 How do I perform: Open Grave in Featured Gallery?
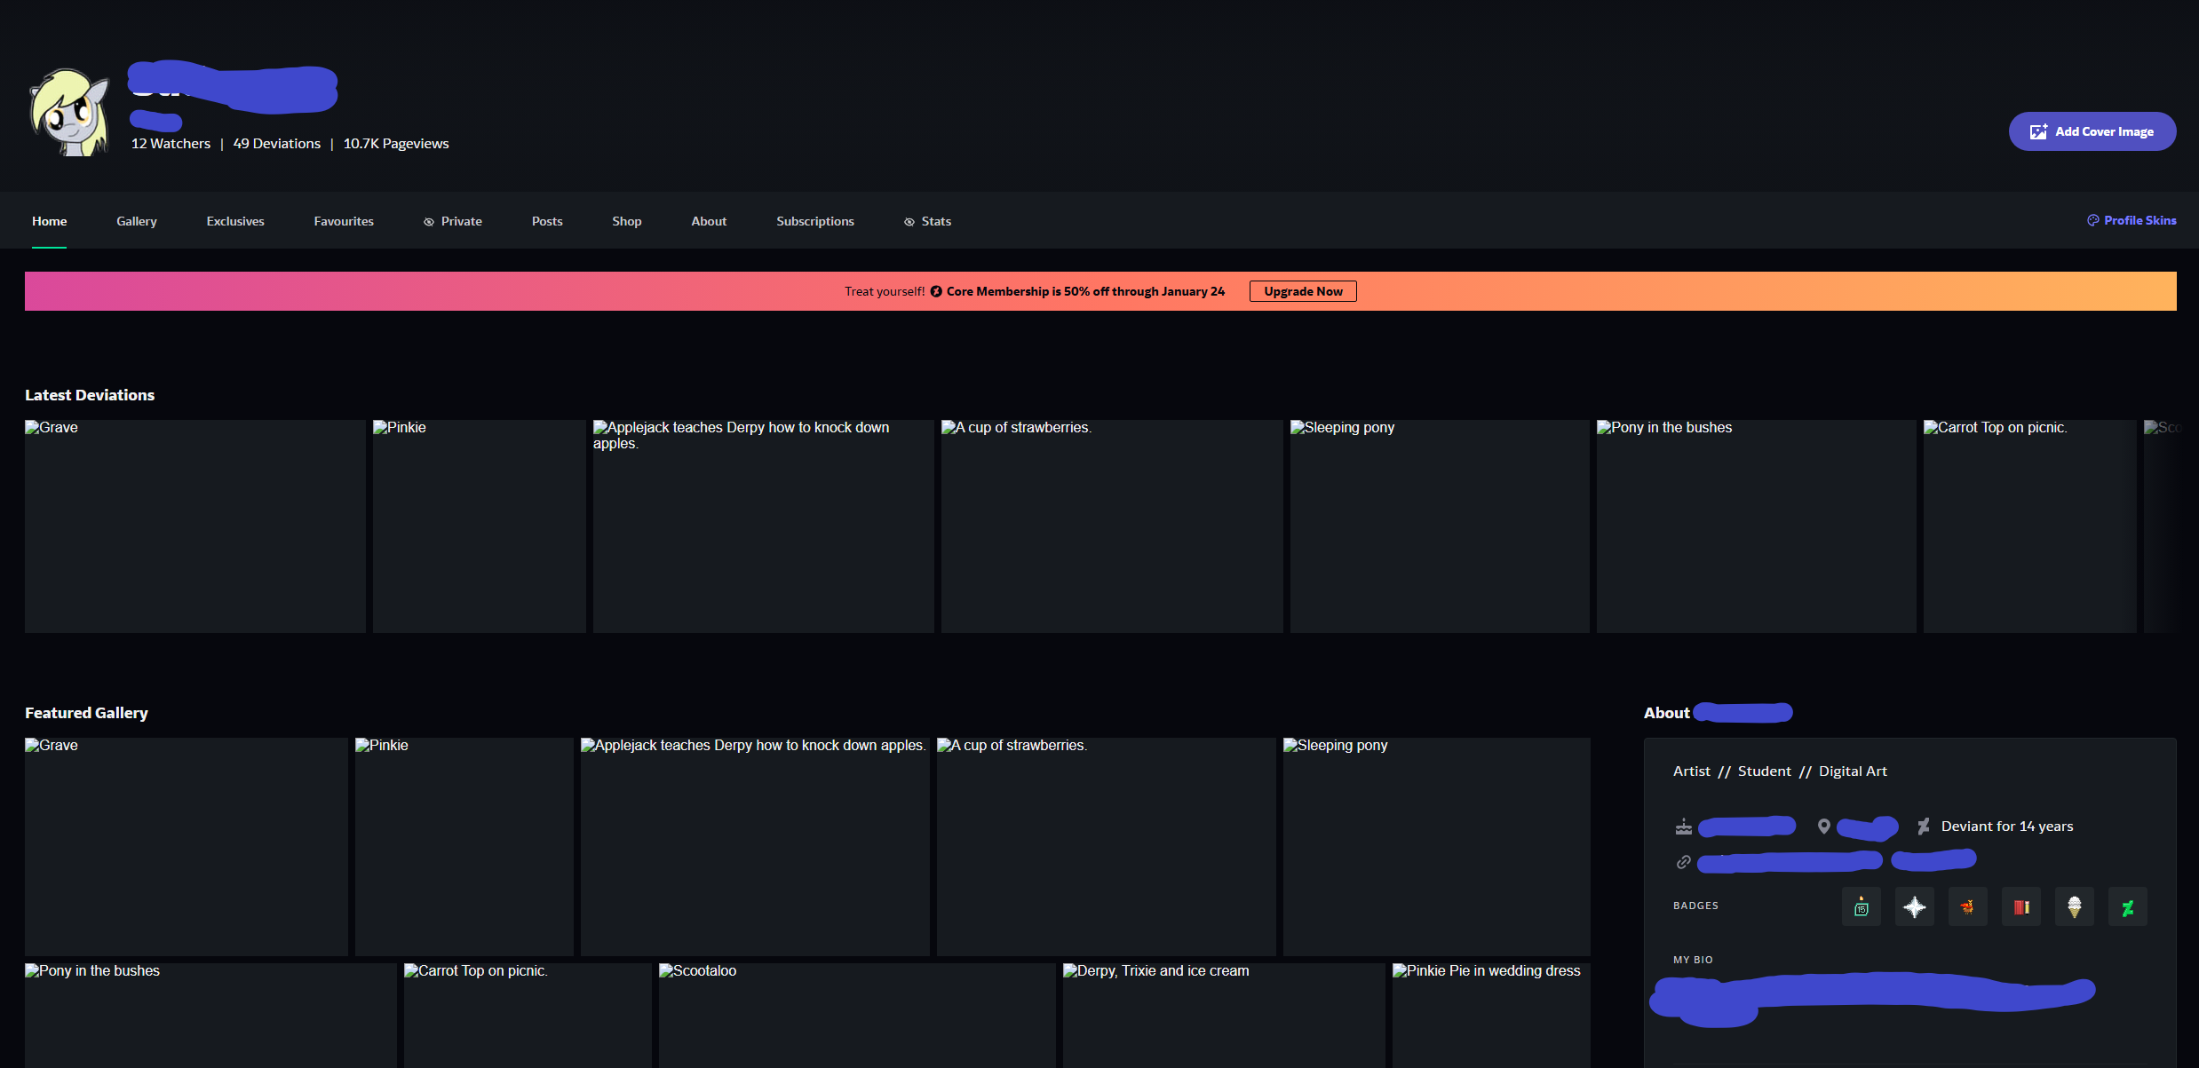coord(187,847)
